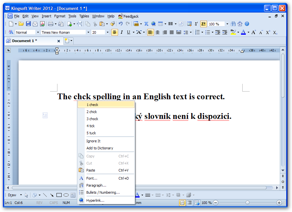The image size is (292, 212).
Task: Open the Normal style dropdown
Action: point(38,32)
